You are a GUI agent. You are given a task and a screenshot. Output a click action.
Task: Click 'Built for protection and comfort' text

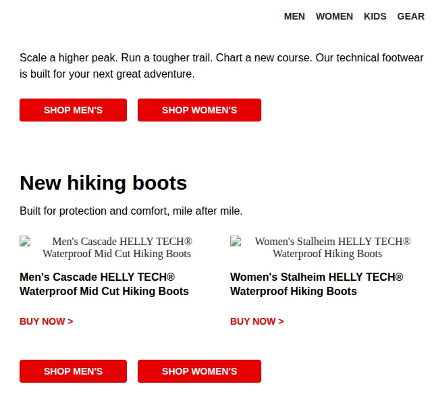[x=131, y=211]
